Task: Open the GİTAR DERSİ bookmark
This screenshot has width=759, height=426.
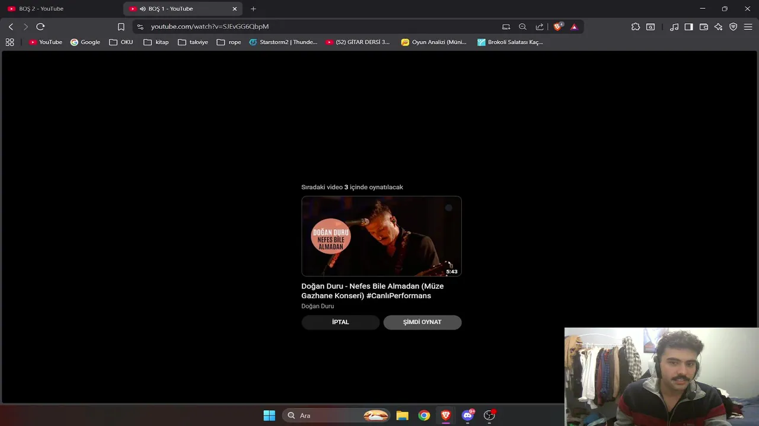Action: 358,42
